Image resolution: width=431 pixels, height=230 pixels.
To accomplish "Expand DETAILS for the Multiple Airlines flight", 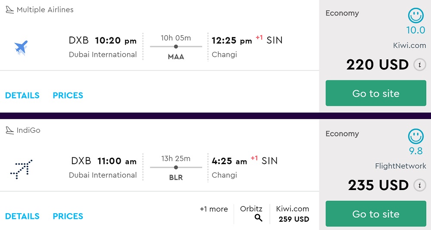I will 22,95.
